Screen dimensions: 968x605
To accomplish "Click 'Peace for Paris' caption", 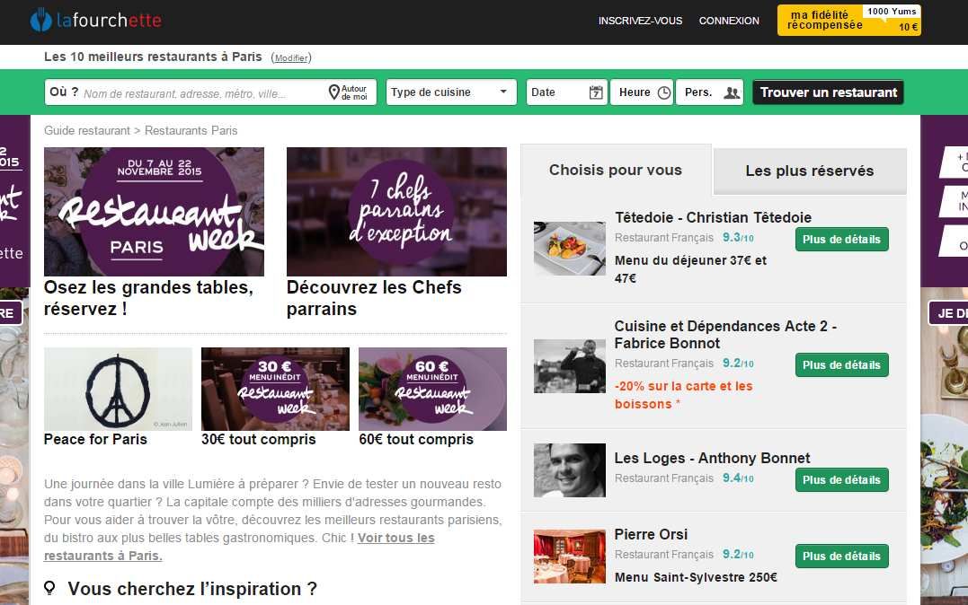I will click(95, 439).
